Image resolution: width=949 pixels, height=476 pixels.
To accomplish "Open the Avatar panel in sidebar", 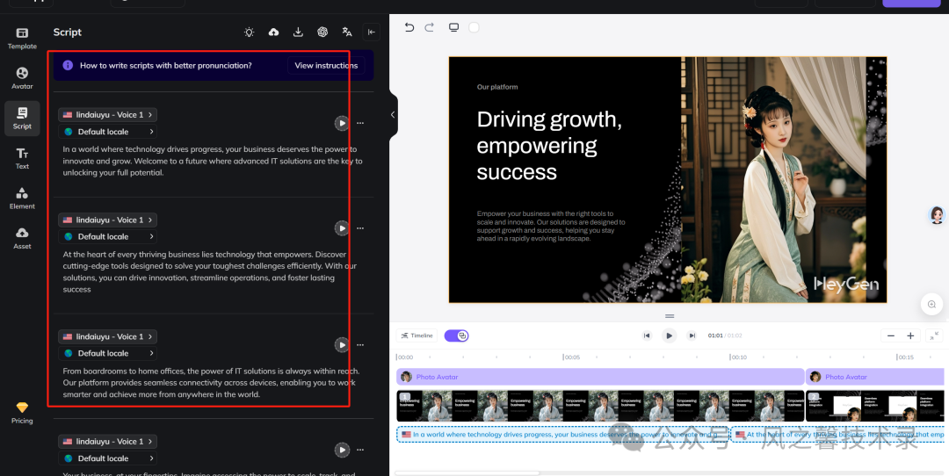I will coord(22,77).
